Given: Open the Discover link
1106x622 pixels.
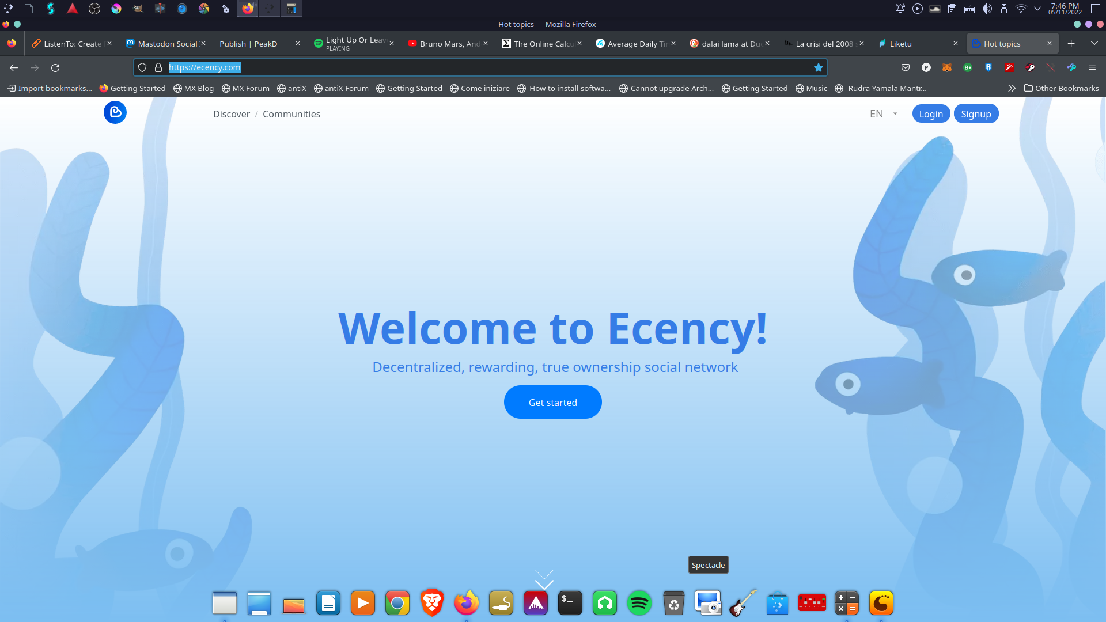Looking at the screenshot, I should click(x=232, y=114).
